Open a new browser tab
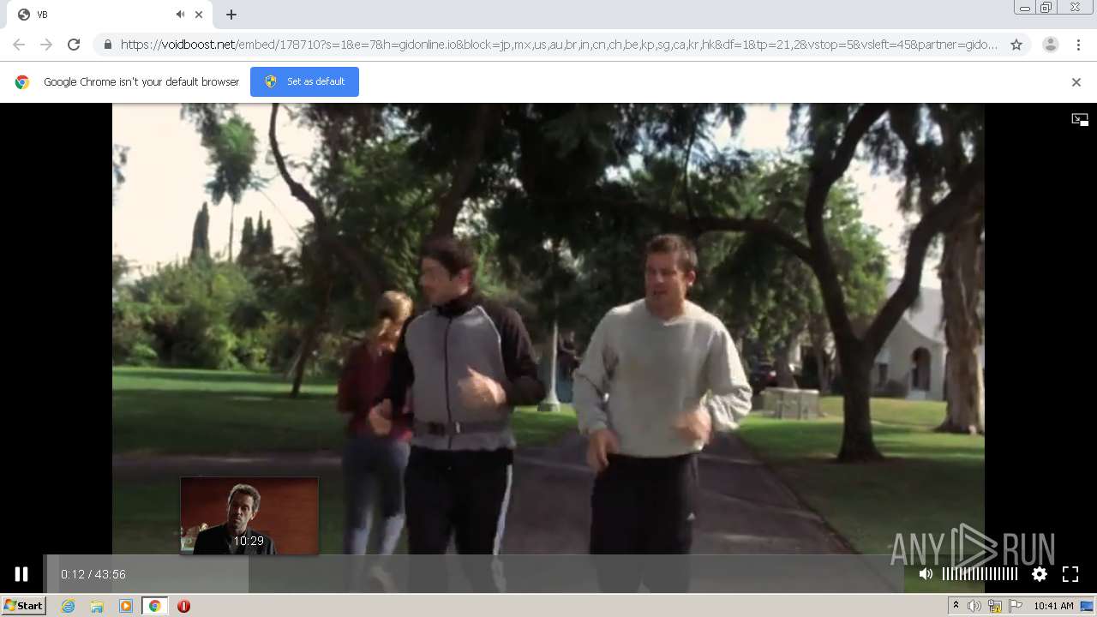Viewport: 1097px width, 617px height. pyautogui.click(x=231, y=15)
